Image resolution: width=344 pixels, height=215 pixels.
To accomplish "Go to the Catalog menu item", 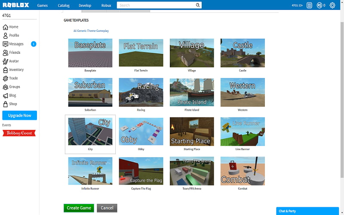I will pyautogui.click(x=64, y=6).
